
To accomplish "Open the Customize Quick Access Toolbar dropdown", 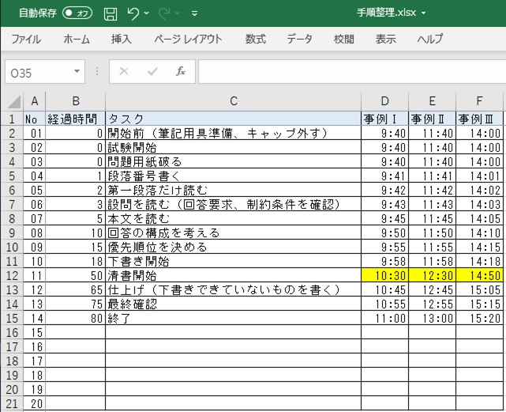I will pyautogui.click(x=195, y=13).
